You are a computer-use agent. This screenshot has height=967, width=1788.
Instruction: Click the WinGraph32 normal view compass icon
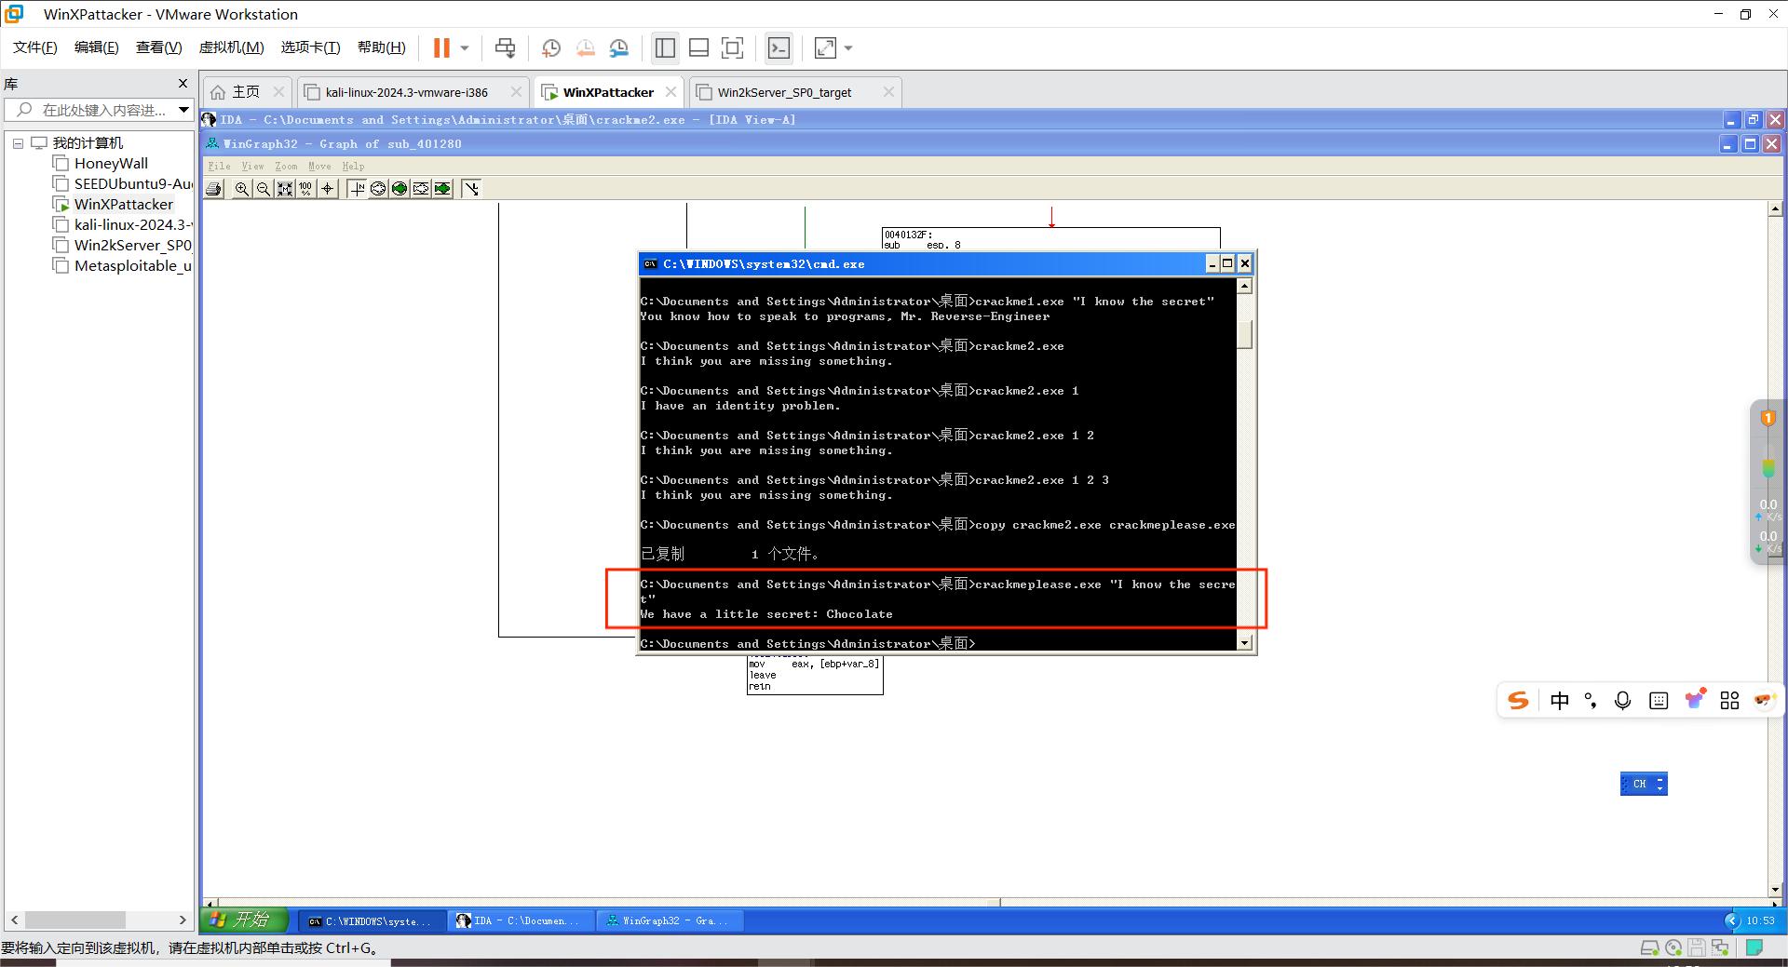coord(357,189)
